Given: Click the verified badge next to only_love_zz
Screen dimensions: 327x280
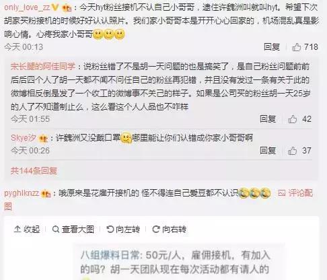Looking at the screenshot, I should pos(55,7).
